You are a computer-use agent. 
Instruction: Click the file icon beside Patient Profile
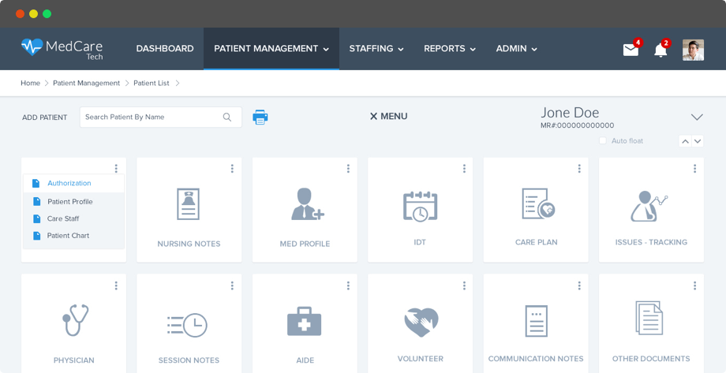pos(36,202)
